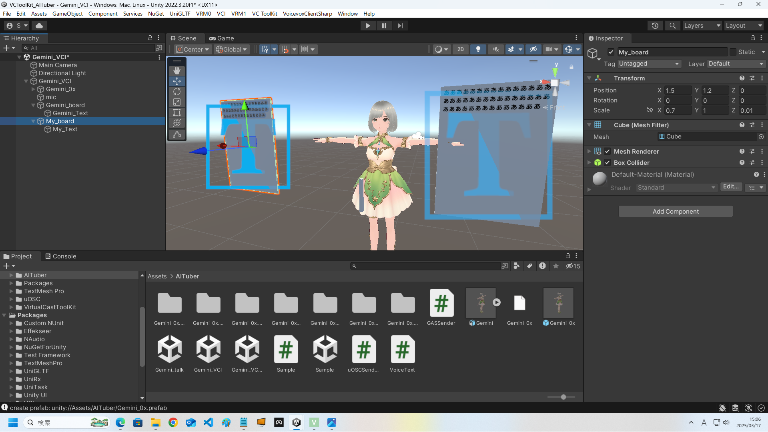Screen dimensions: 768x432
Task: Toggle the My_board active checkbox
Action: tap(611, 52)
